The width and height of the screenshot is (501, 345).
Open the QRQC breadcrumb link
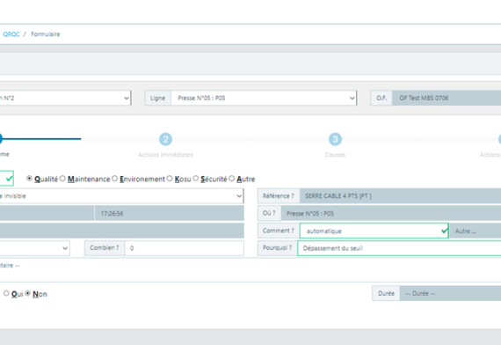[11, 34]
